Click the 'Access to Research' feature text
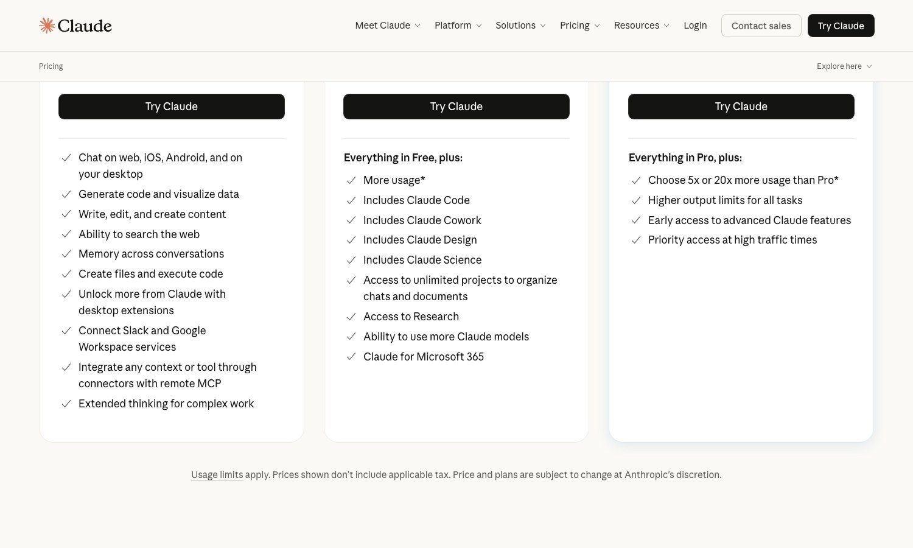The image size is (913, 548). (411, 317)
